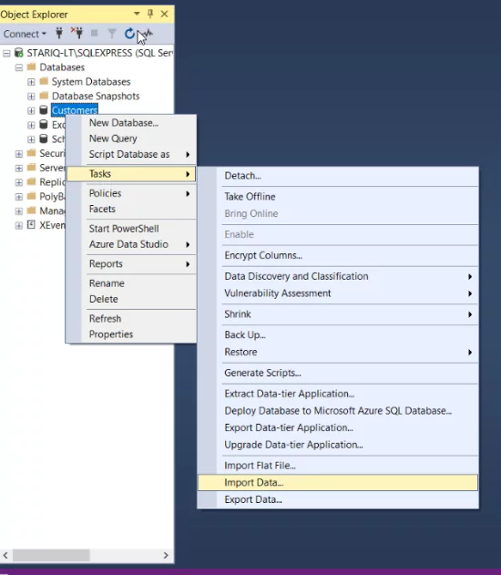Select Facets in context menu
501x575 pixels.
click(x=131, y=209)
